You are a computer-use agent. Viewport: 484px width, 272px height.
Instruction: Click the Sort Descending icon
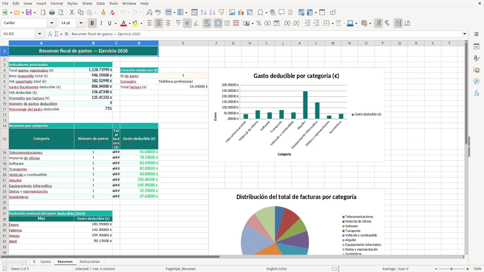tap(213, 12)
